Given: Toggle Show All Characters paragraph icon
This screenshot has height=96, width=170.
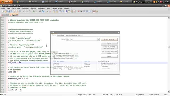Looking at the screenshot, I should click(x=63, y=11).
